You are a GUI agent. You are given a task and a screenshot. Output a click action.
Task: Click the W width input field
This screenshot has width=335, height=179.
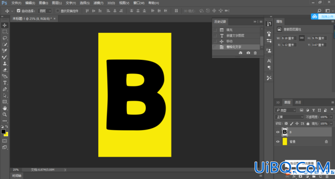[x=289, y=38]
